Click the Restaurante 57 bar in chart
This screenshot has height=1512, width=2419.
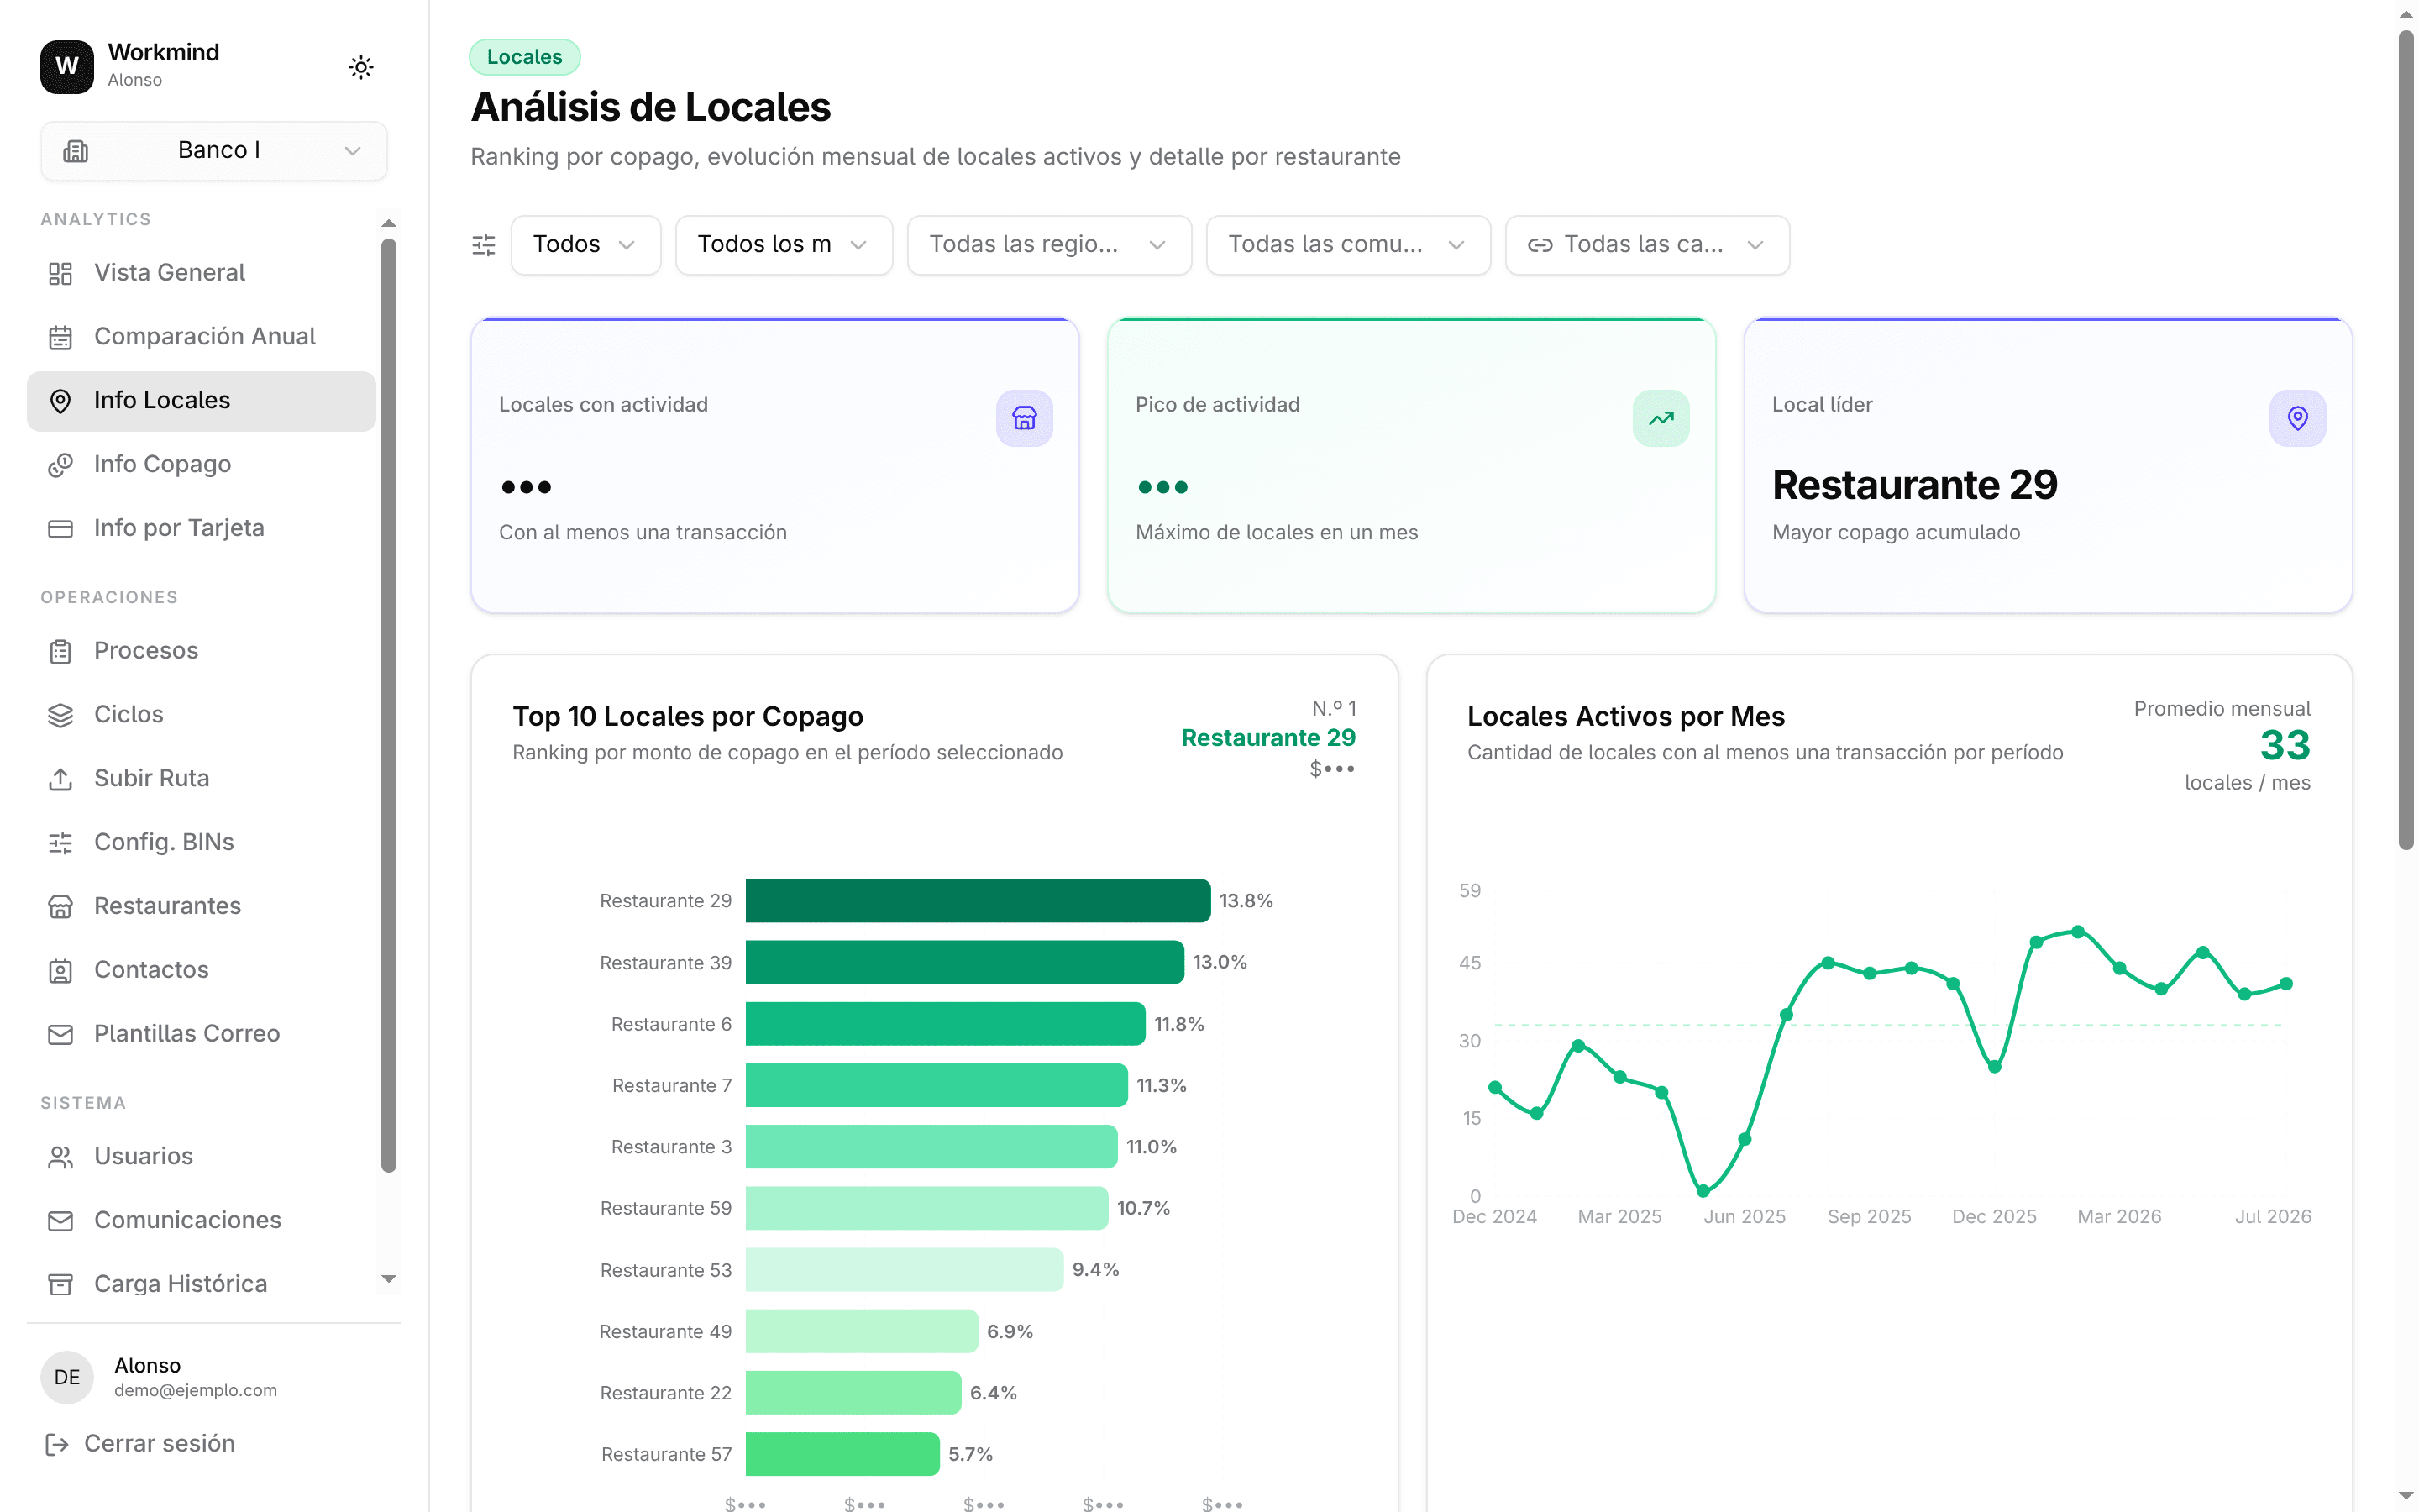point(842,1454)
